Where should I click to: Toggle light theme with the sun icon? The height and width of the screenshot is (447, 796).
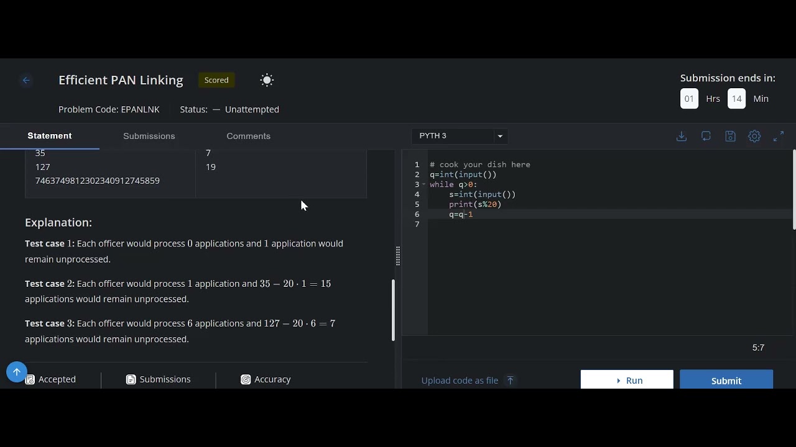(267, 80)
